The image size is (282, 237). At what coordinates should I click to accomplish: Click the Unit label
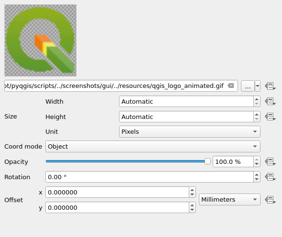coord(52,132)
